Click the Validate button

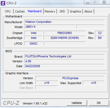(77, 103)
